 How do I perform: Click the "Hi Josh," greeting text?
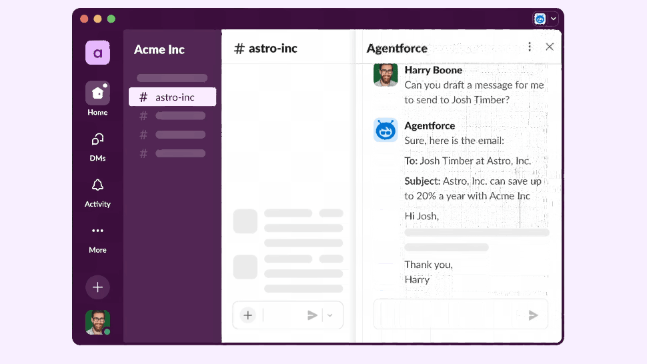[422, 216]
